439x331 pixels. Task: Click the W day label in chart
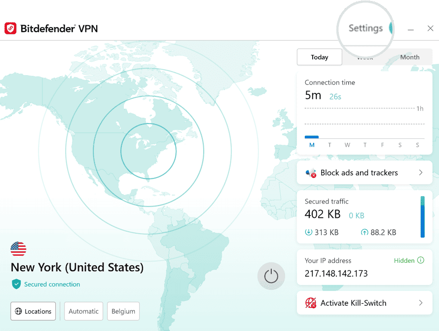(347, 145)
